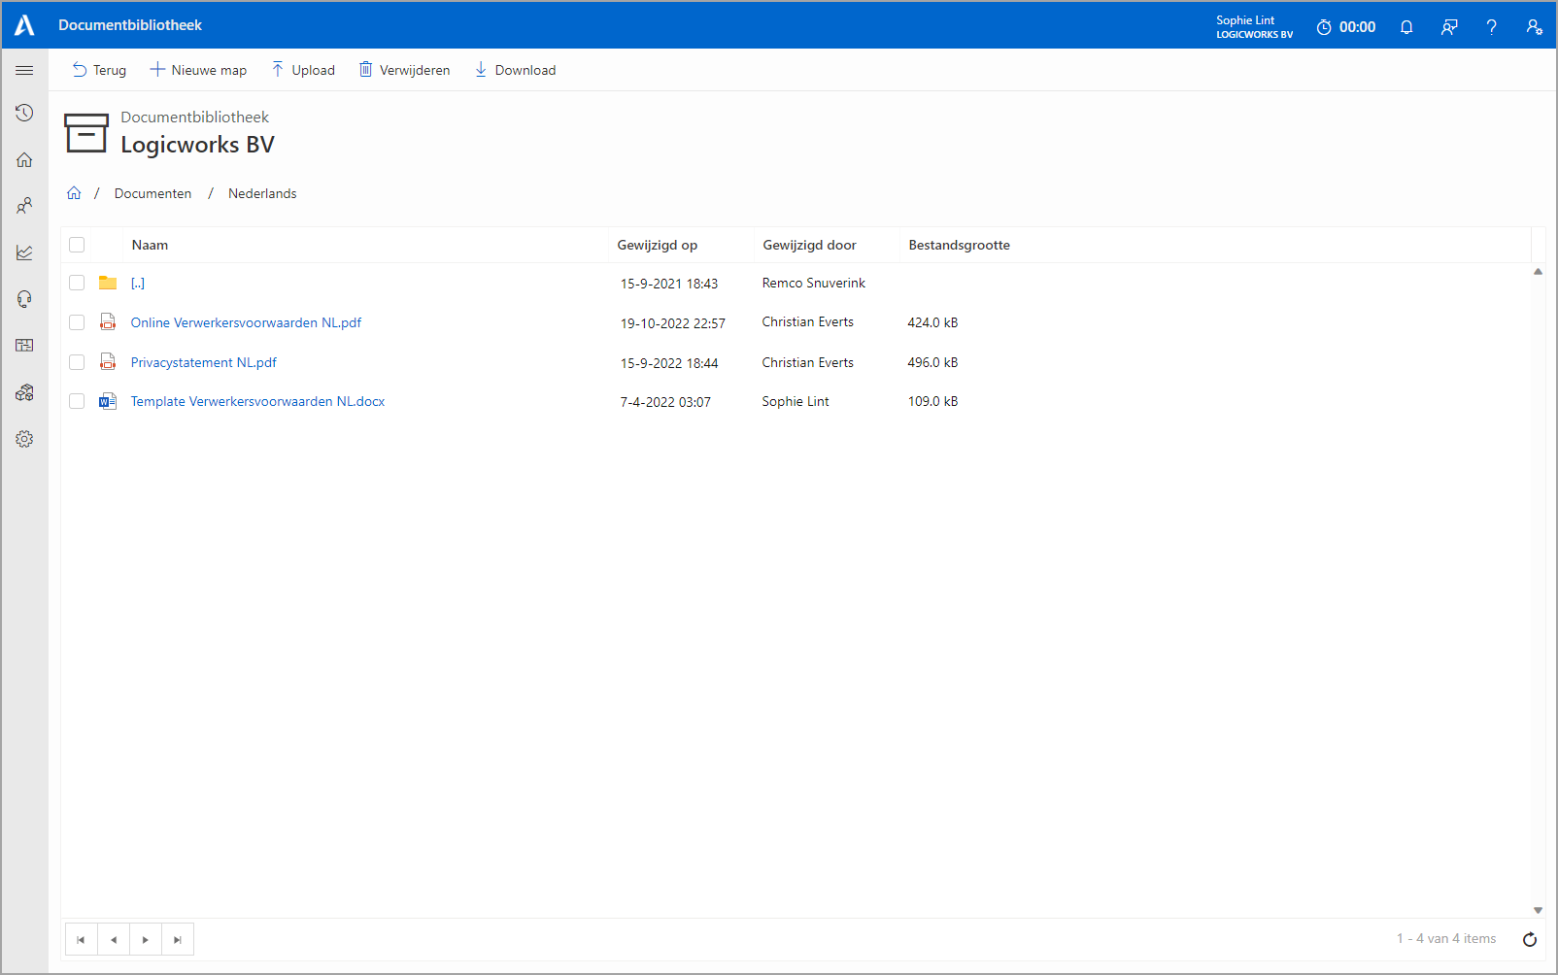Click the notification bell icon
This screenshot has height=975, width=1558.
click(x=1406, y=27)
